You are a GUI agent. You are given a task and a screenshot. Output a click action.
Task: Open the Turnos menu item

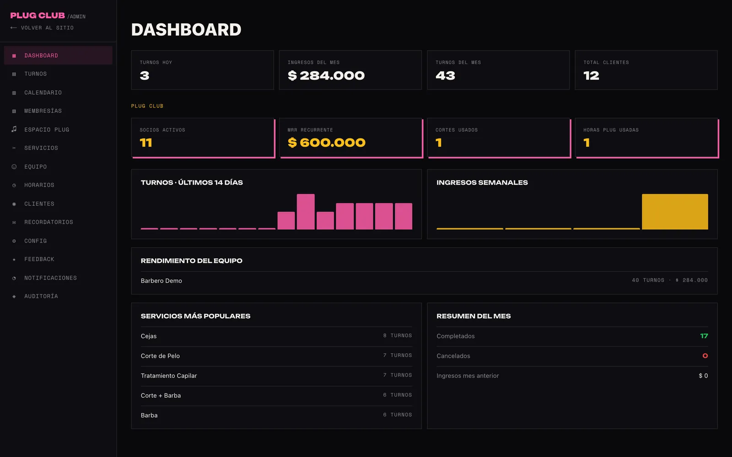58,74
